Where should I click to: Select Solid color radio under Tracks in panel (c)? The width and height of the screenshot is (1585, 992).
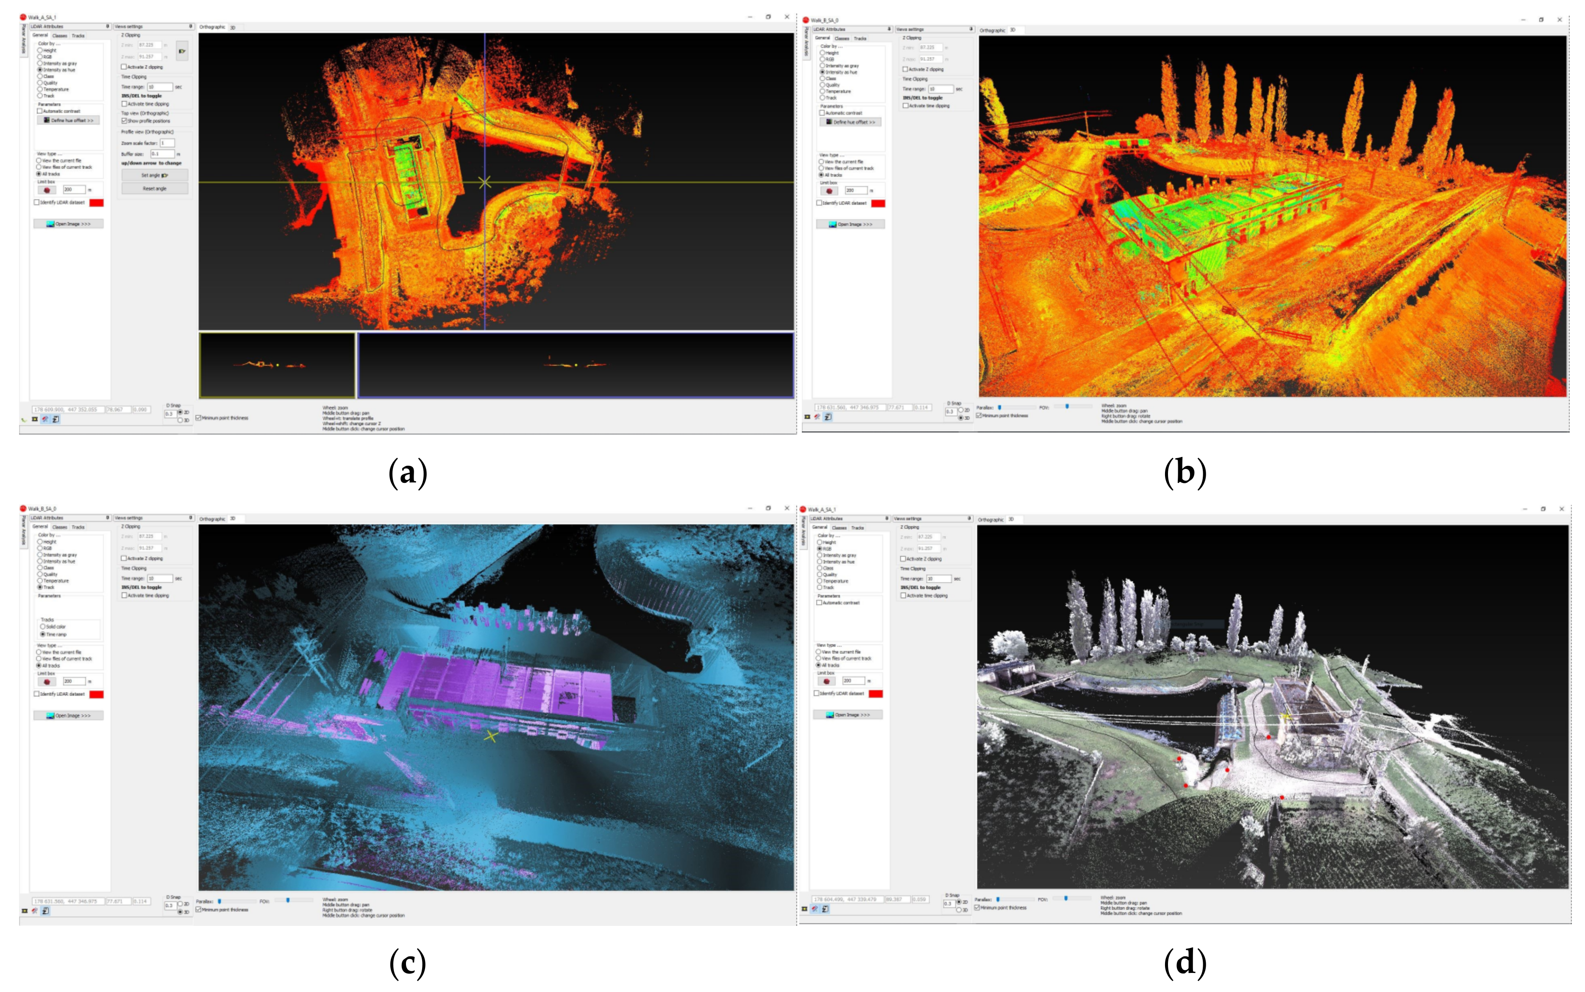[x=43, y=627]
